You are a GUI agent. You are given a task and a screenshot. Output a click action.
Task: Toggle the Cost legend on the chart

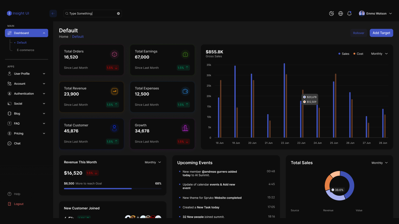358,54
